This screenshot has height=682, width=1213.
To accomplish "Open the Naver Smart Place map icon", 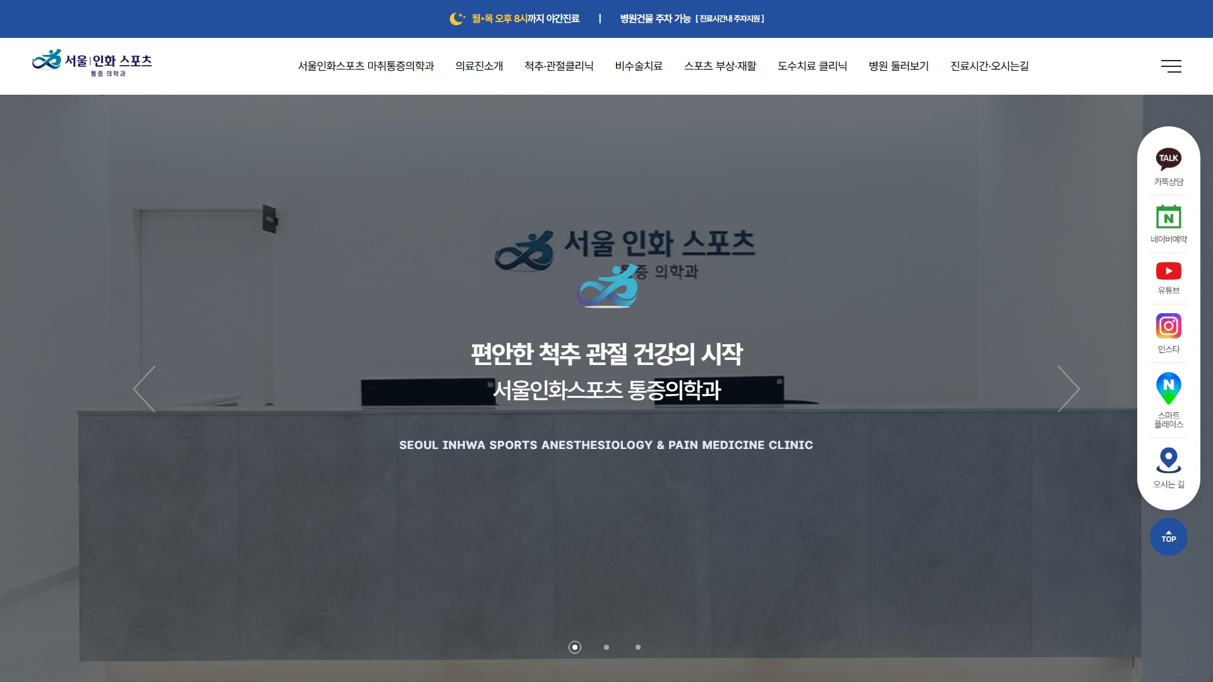I will point(1168,388).
